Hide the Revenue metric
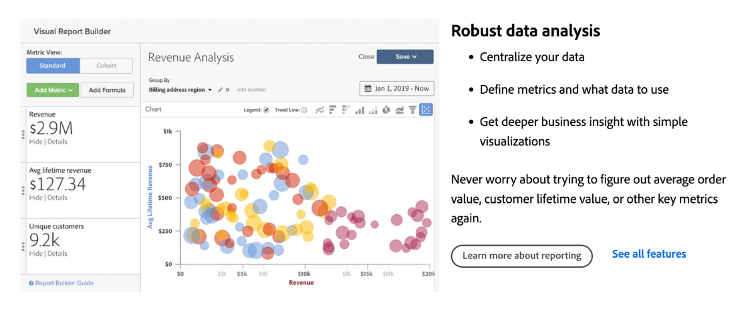Image resolution: width=756 pixels, height=315 pixels. click(35, 142)
